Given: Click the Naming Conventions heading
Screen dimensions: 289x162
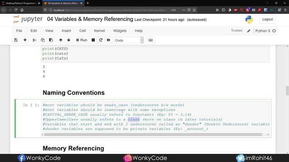Looking at the screenshot, I should 74,93.
